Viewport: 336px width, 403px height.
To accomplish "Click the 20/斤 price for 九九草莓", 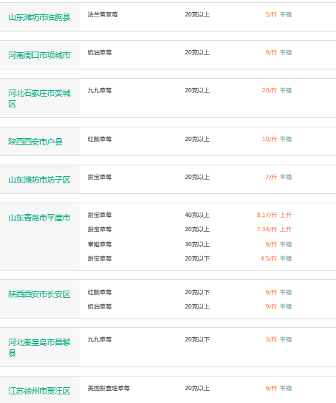I will (269, 90).
